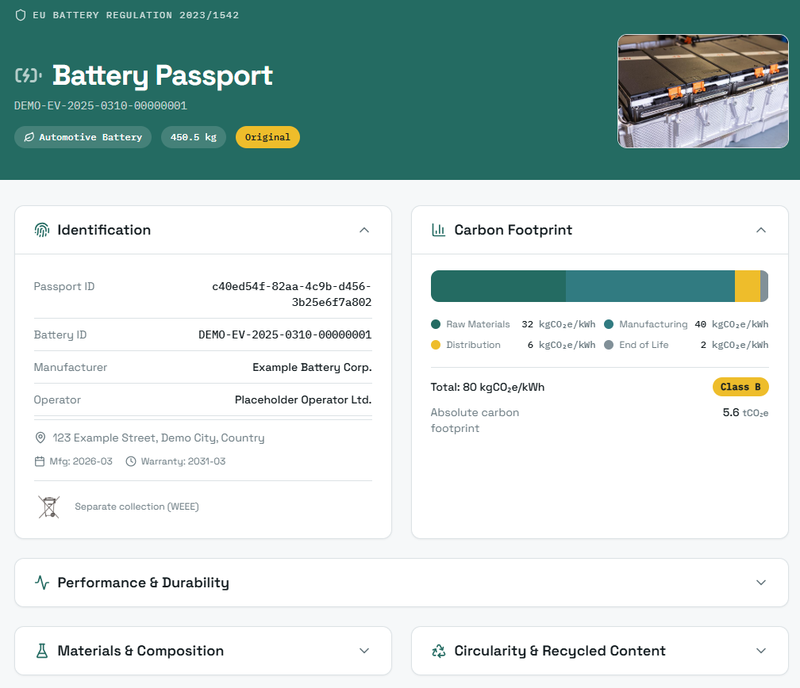Click the bar chart icon next to Carbon Footprint

(437, 230)
